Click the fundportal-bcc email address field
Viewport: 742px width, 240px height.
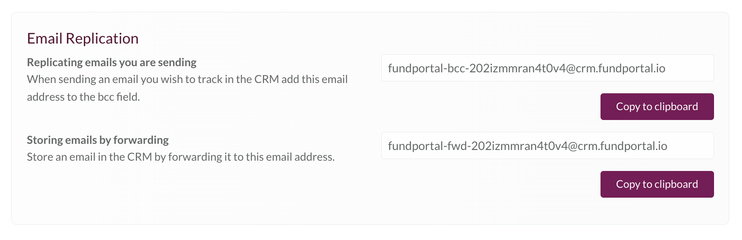tap(547, 68)
